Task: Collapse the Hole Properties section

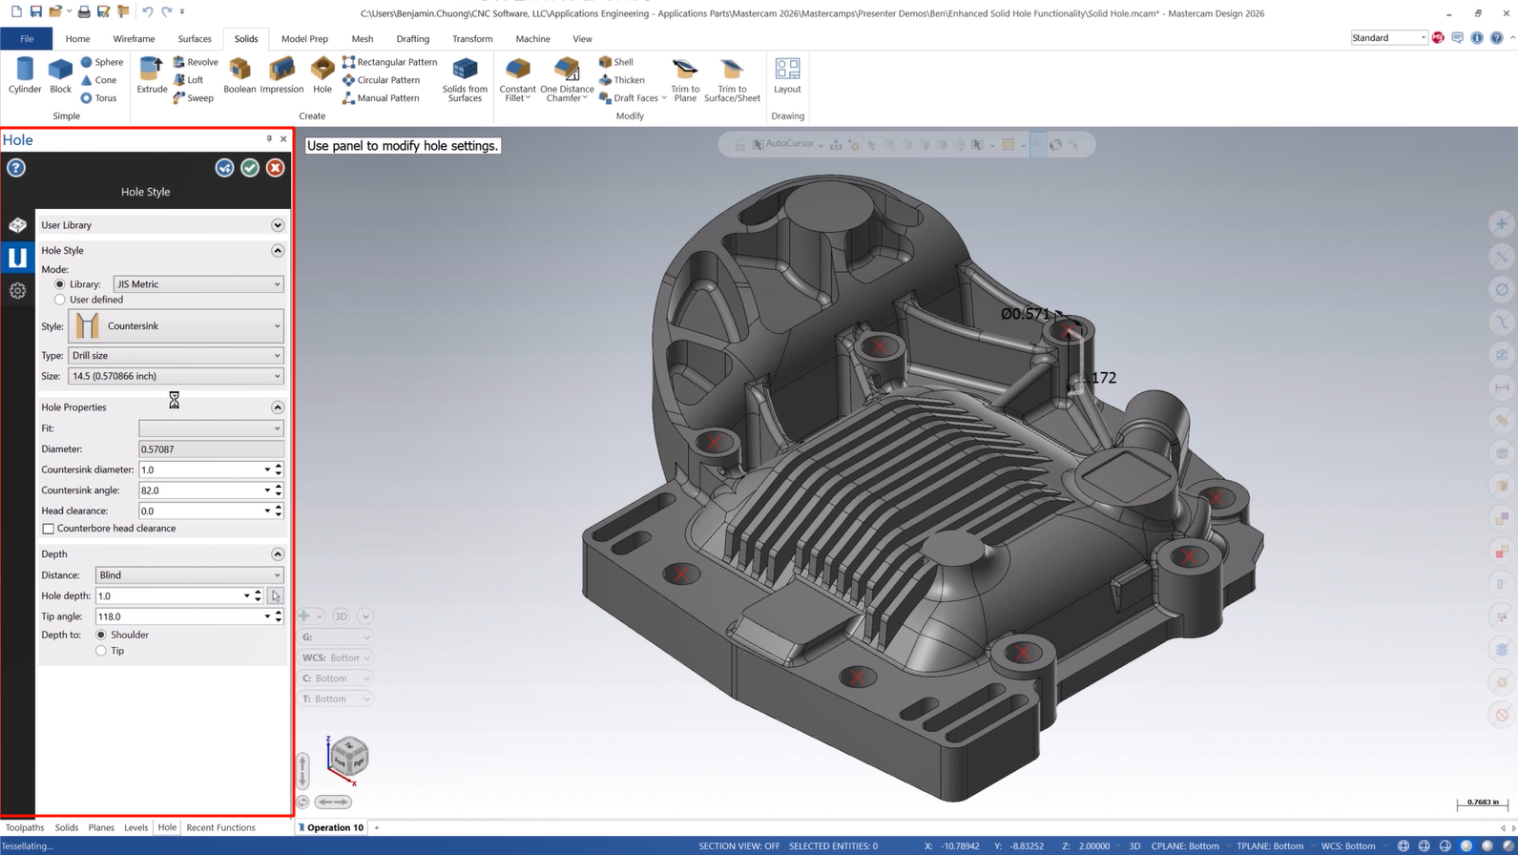Action: (x=278, y=407)
